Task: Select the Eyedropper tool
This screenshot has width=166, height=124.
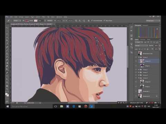Action: [7, 44]
